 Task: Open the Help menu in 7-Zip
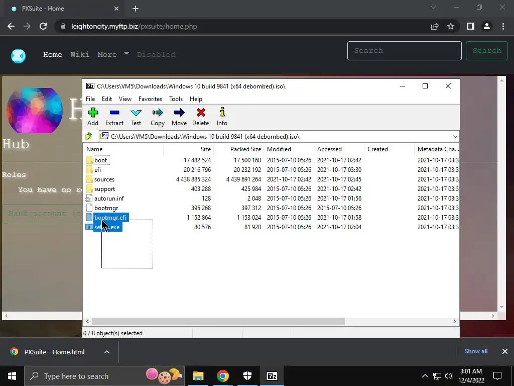click(196, 99)
